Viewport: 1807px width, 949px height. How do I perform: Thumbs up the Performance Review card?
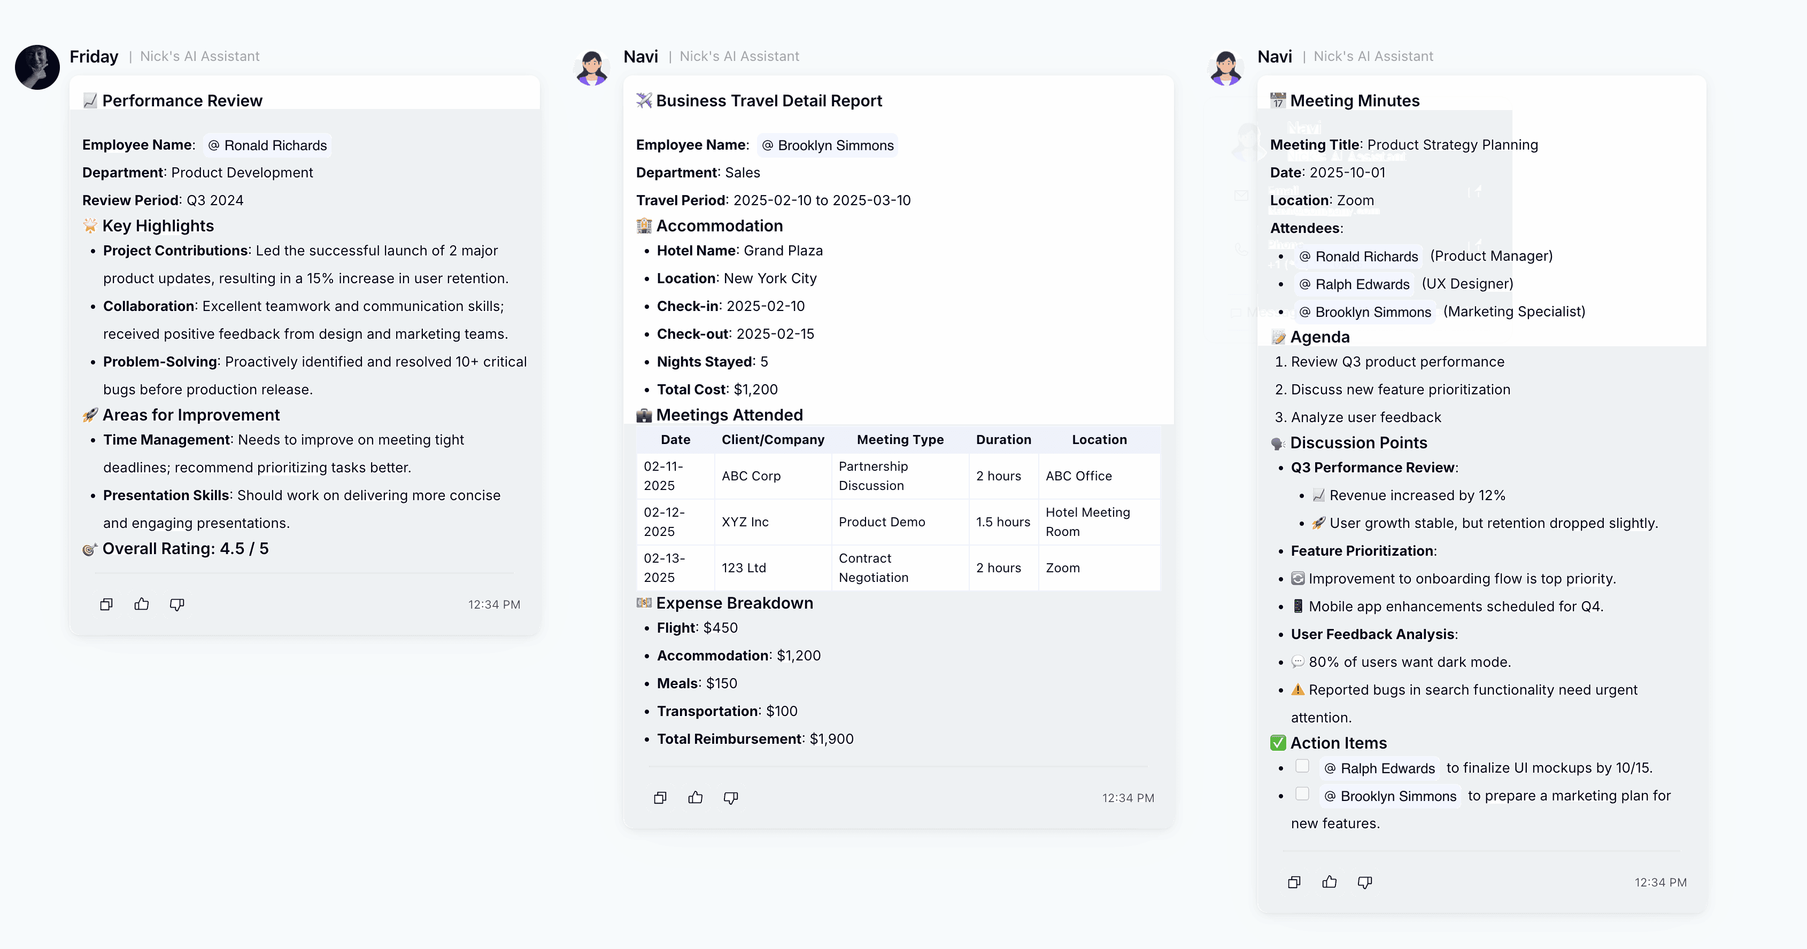pyautogui.click(x=142, y=604)
